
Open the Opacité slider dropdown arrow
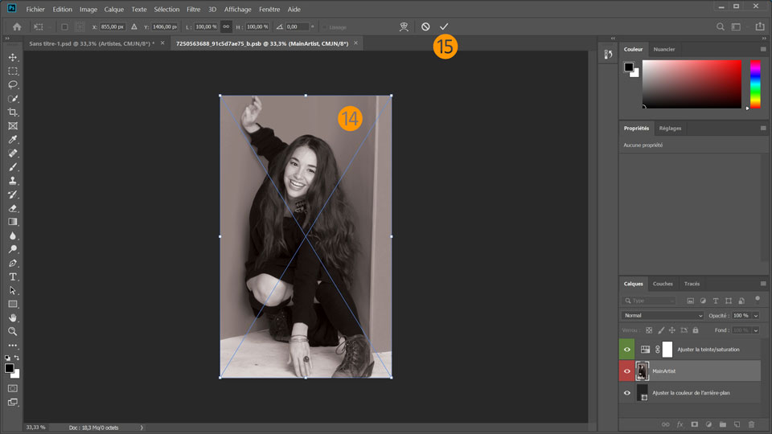(x=755, y=316)
